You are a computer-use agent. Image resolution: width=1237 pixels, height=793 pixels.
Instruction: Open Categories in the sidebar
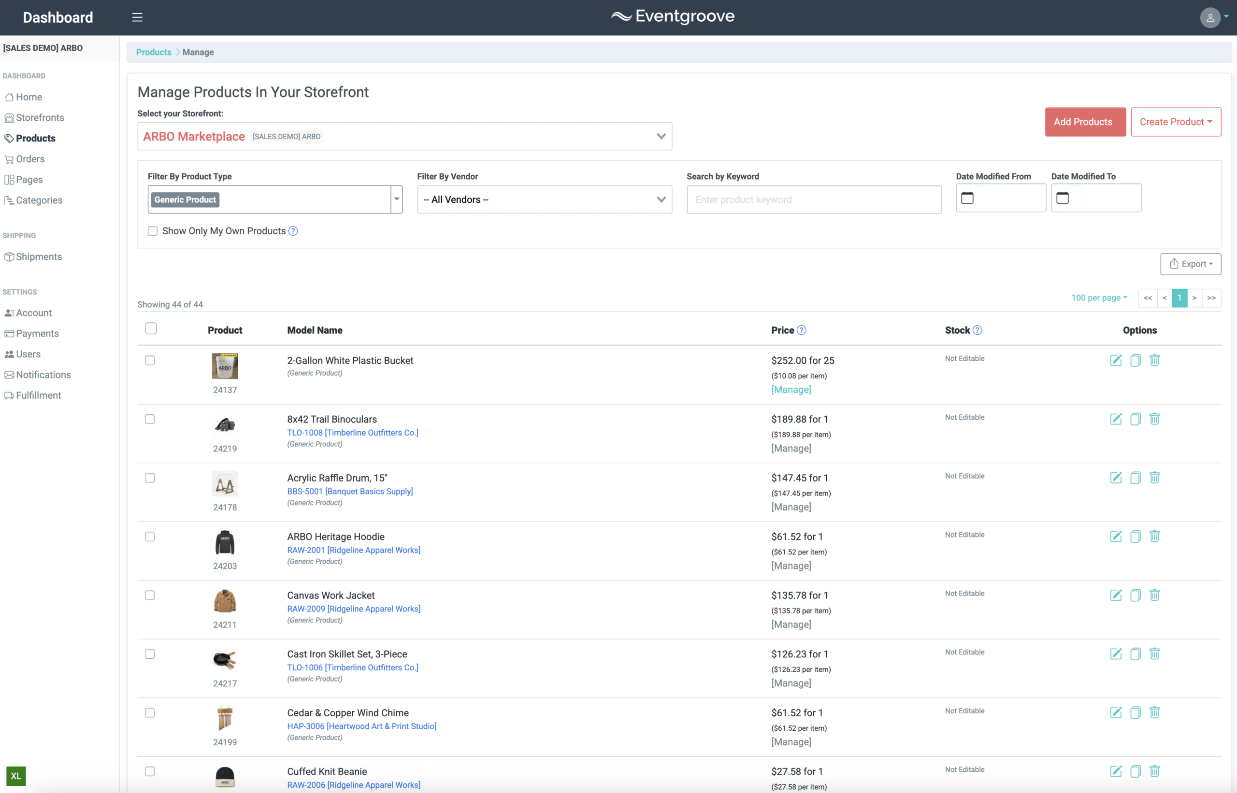click(33, 200)
